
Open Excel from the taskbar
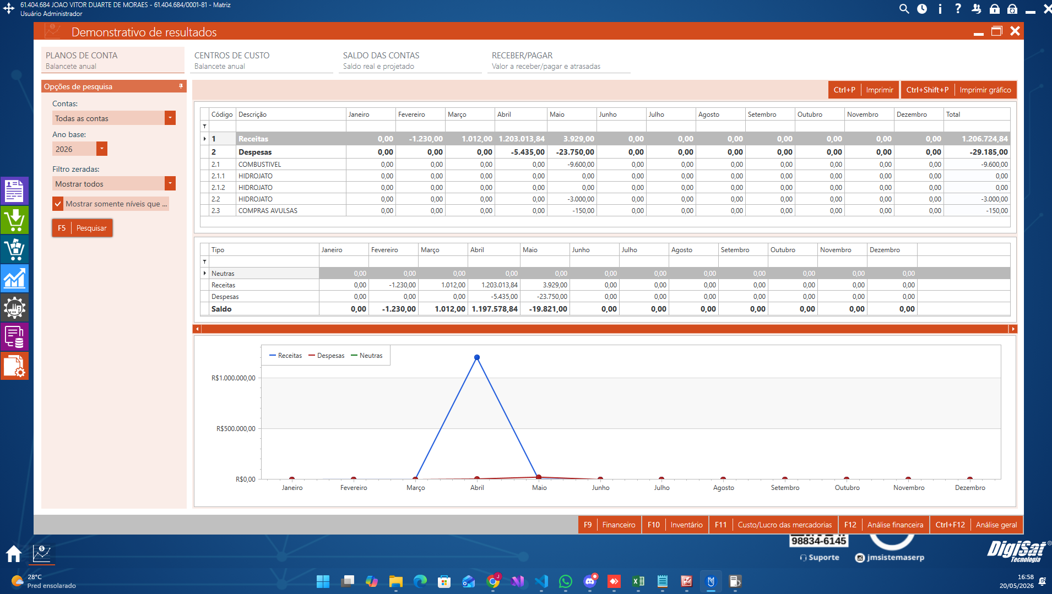[x=638, y=581]
